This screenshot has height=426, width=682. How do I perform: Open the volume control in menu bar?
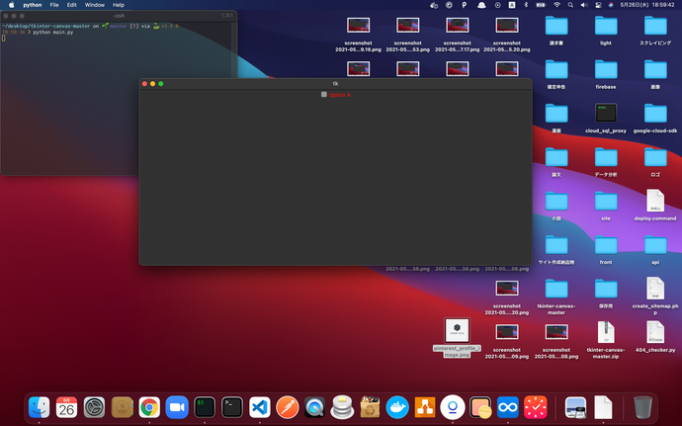coord(584,5)
